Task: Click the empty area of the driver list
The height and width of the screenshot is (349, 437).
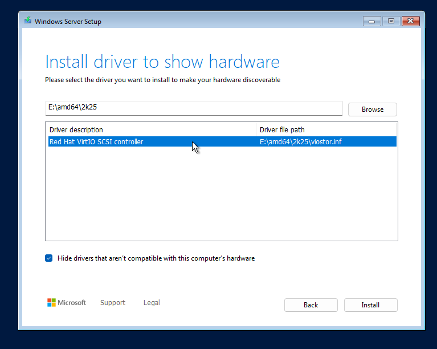Action: (221, 194)
